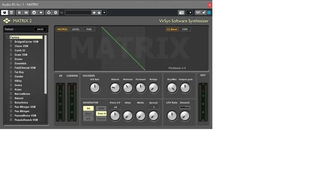
Task: Collapse the Factory folder
Action: [x=7, y=37]
